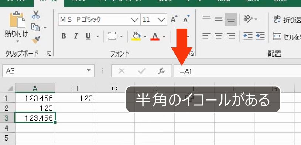Align text left
Screen dimensions: 301x145
[x=206, y=36]
